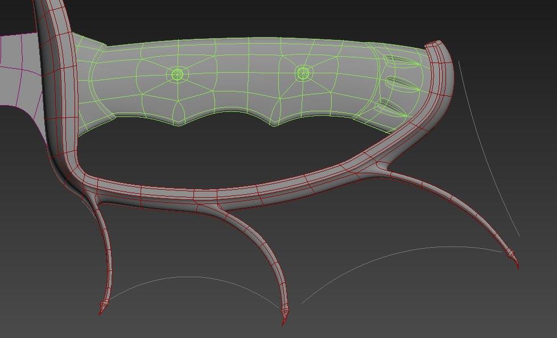Click the middle groove slot at handle end
Viewport: 557px width, 338px height.
pos(400,84)
